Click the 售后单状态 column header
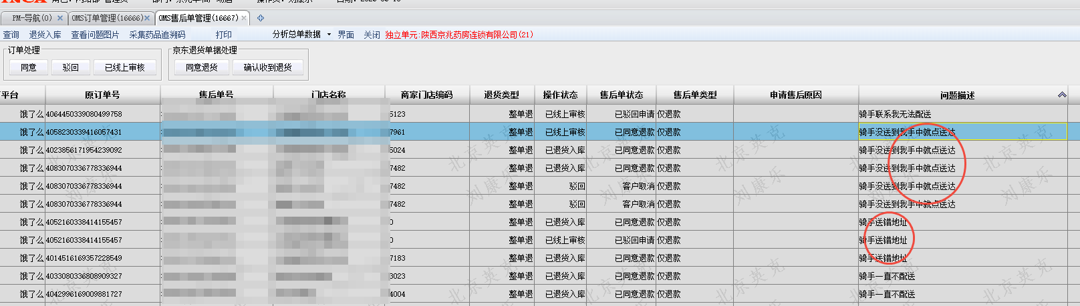The width and height of the screenshot is (1080, 306). 622,95
